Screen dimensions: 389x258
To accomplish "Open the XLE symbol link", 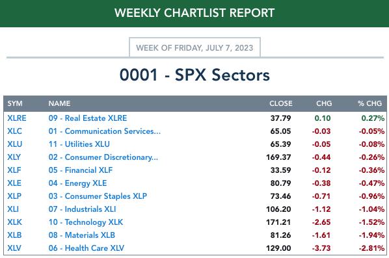I will click(14, 183).
